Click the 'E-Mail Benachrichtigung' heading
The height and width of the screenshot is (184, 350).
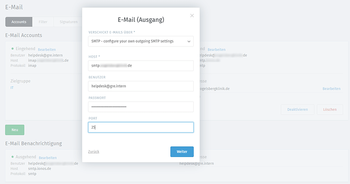tap(33, 143)
